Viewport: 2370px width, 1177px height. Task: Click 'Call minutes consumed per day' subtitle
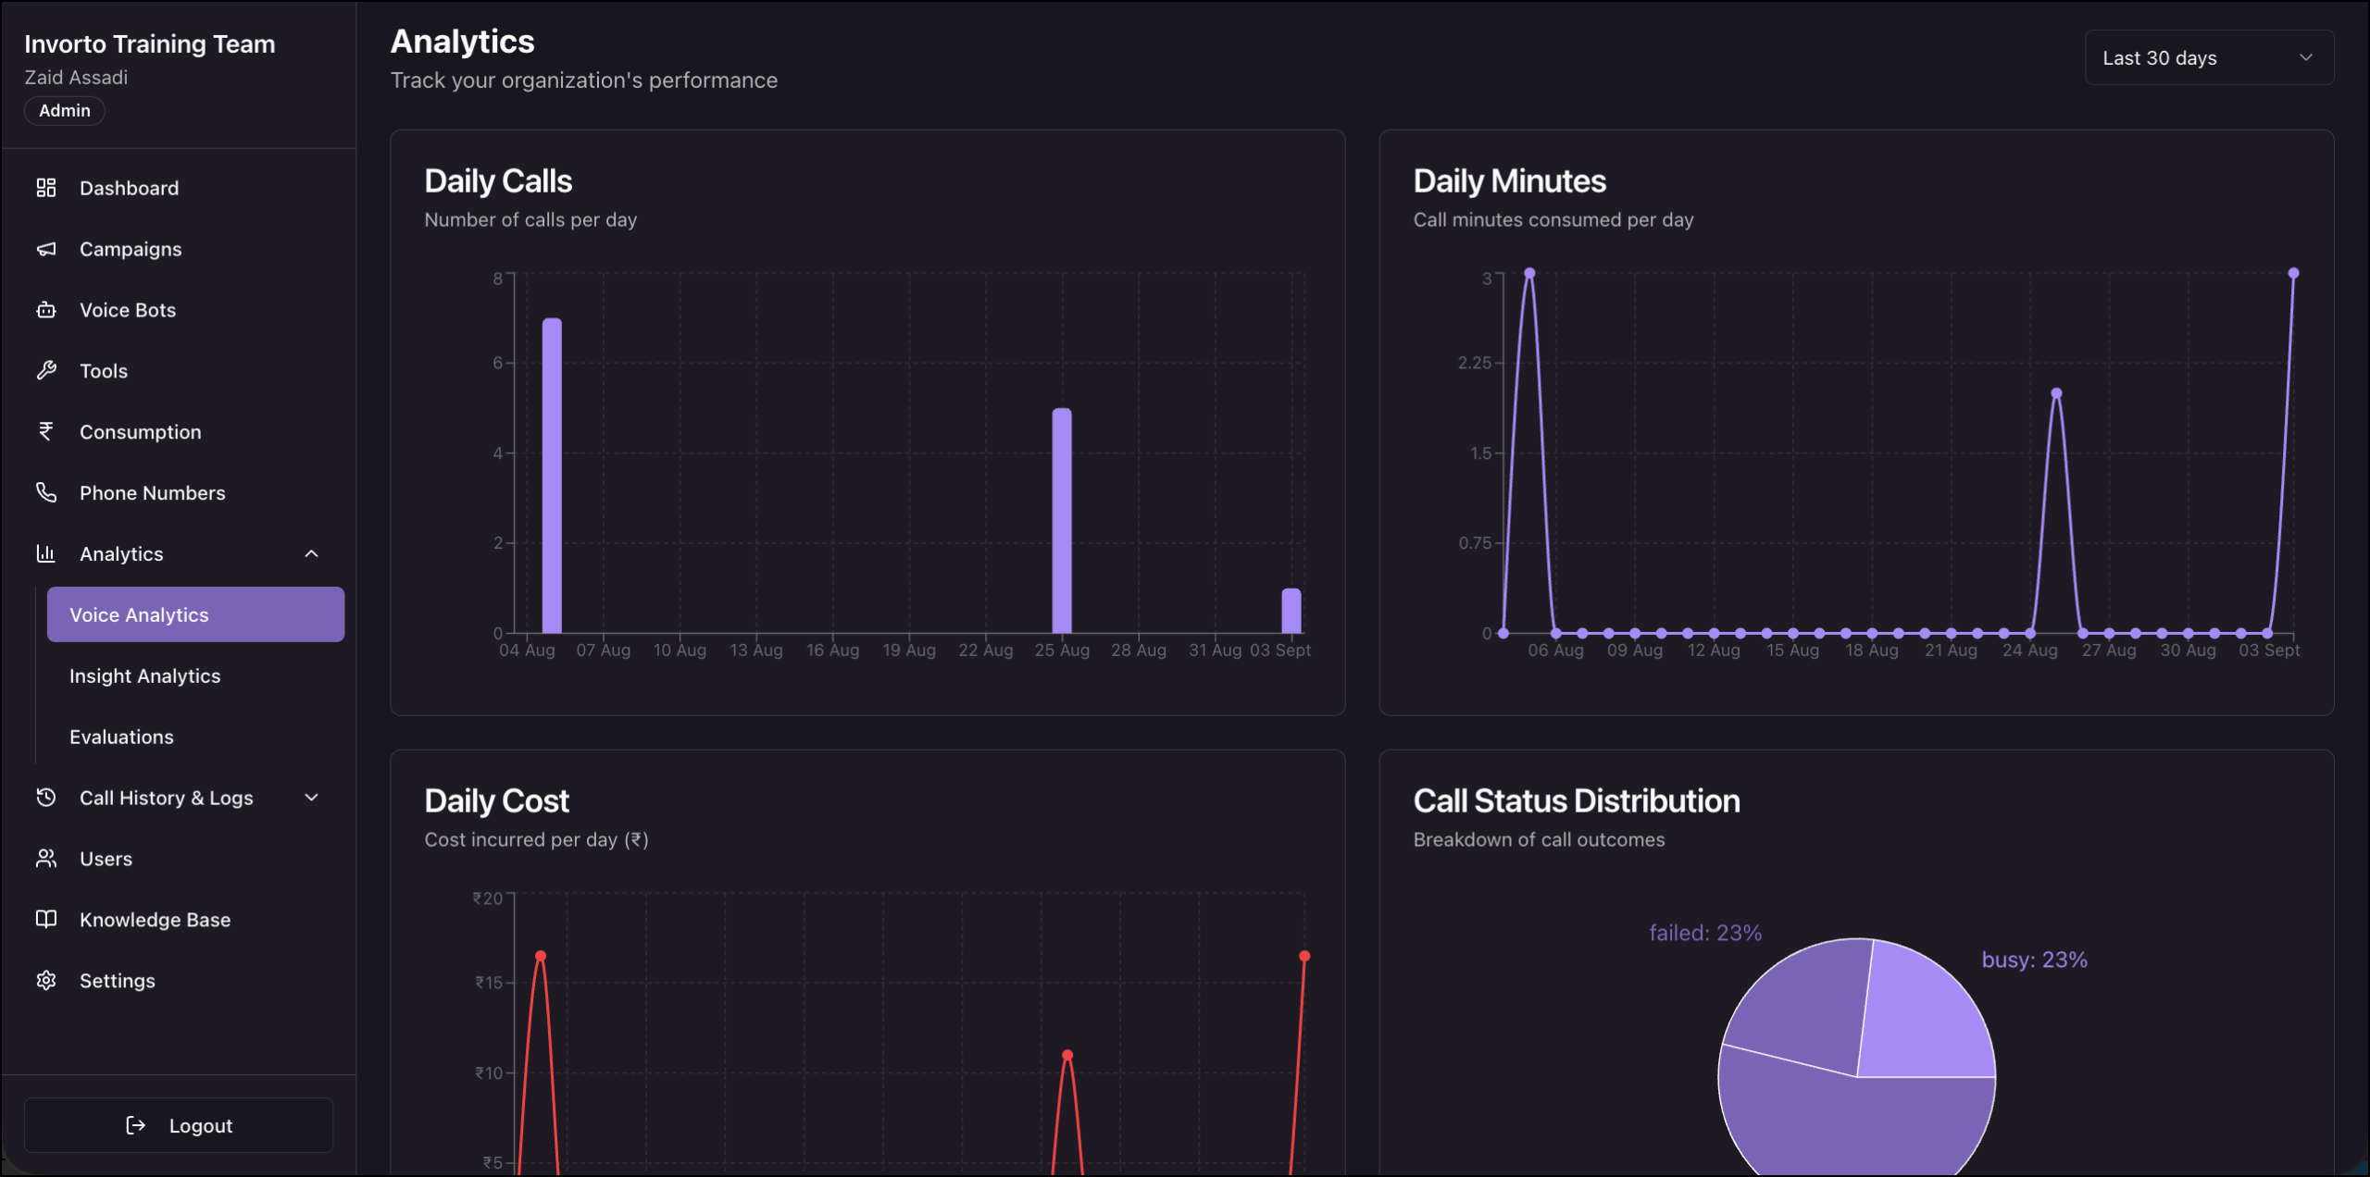(x=1553, y=219)
